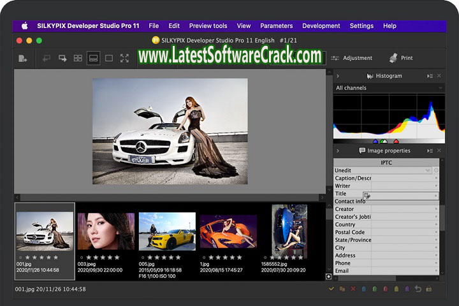Toggle the combination preview and thumbnail mode

pyautogui.click(x=93, y=58)
